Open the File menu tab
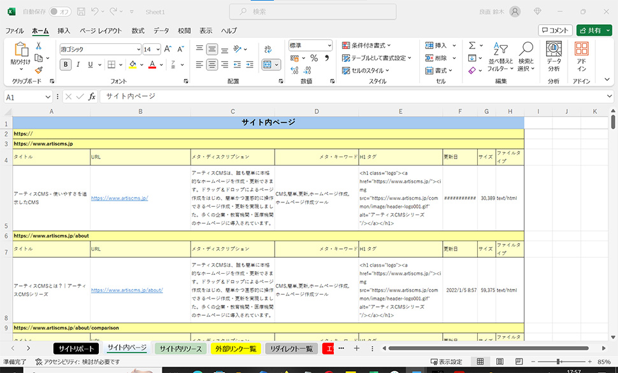Image resolution: width=618 pixels, height=373 pixels. pos(15,31)
